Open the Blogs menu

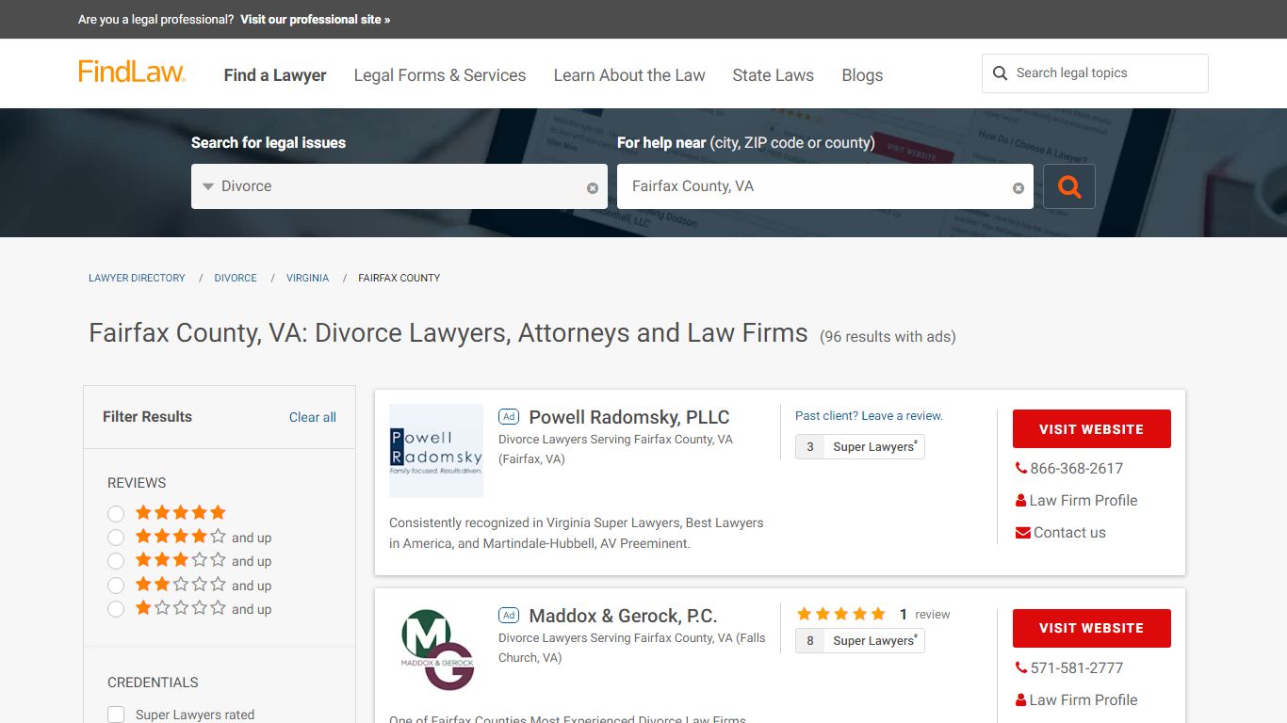[x=862, y=75]
